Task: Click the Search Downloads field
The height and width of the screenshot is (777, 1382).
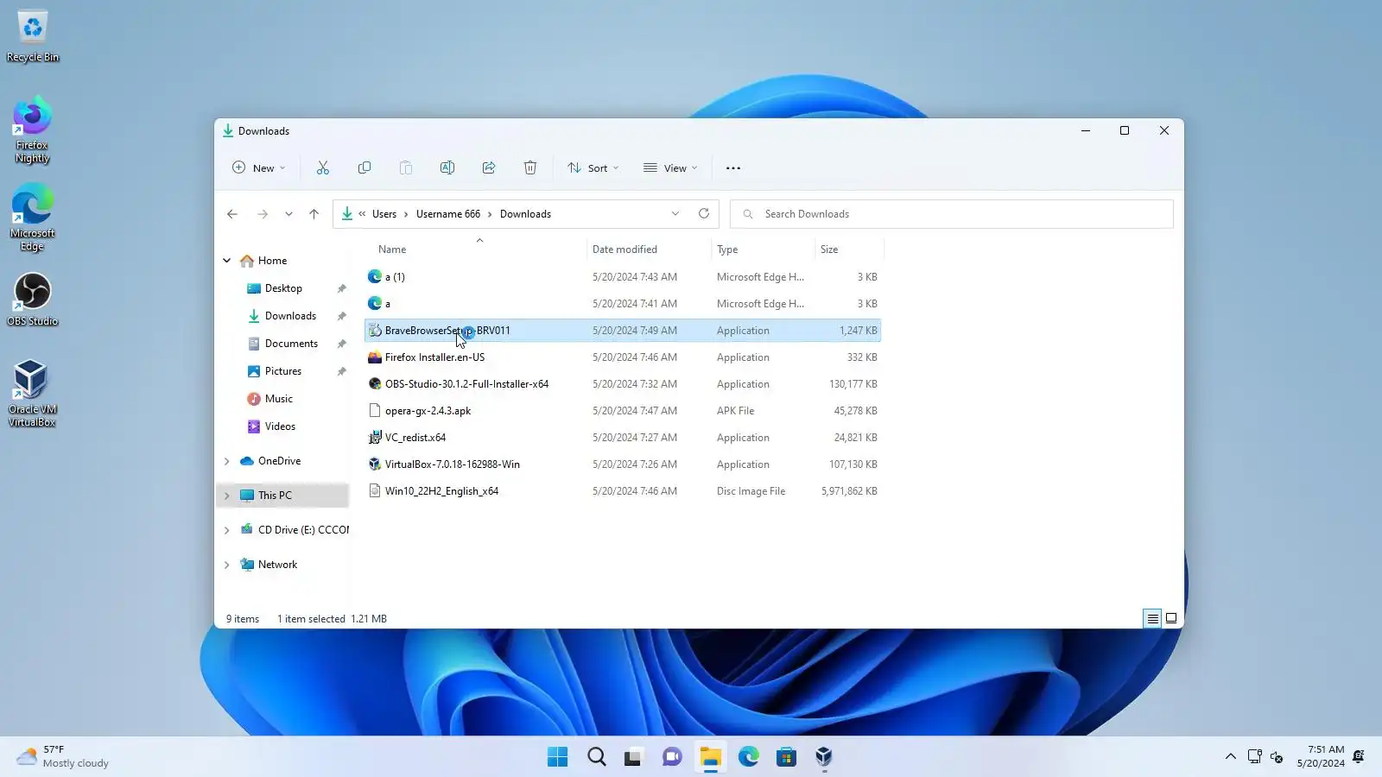Action: coord(952,214)
